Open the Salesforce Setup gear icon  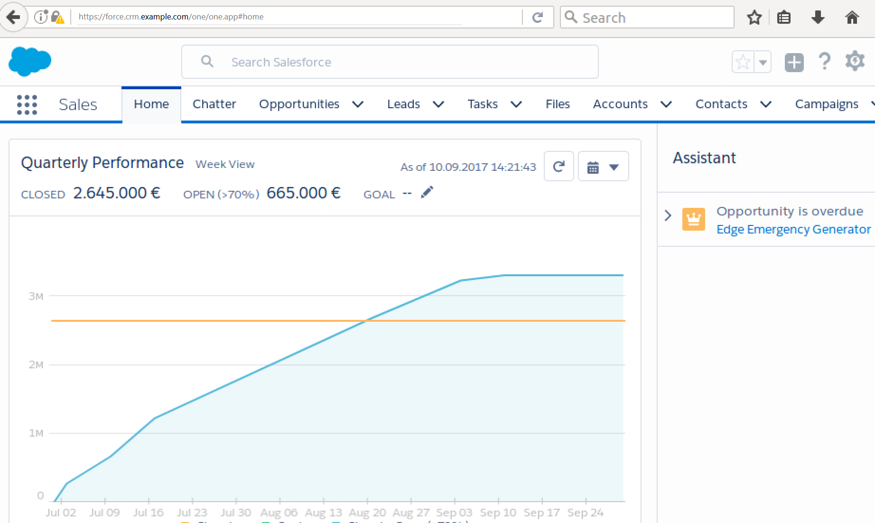(x=855, y=62)
